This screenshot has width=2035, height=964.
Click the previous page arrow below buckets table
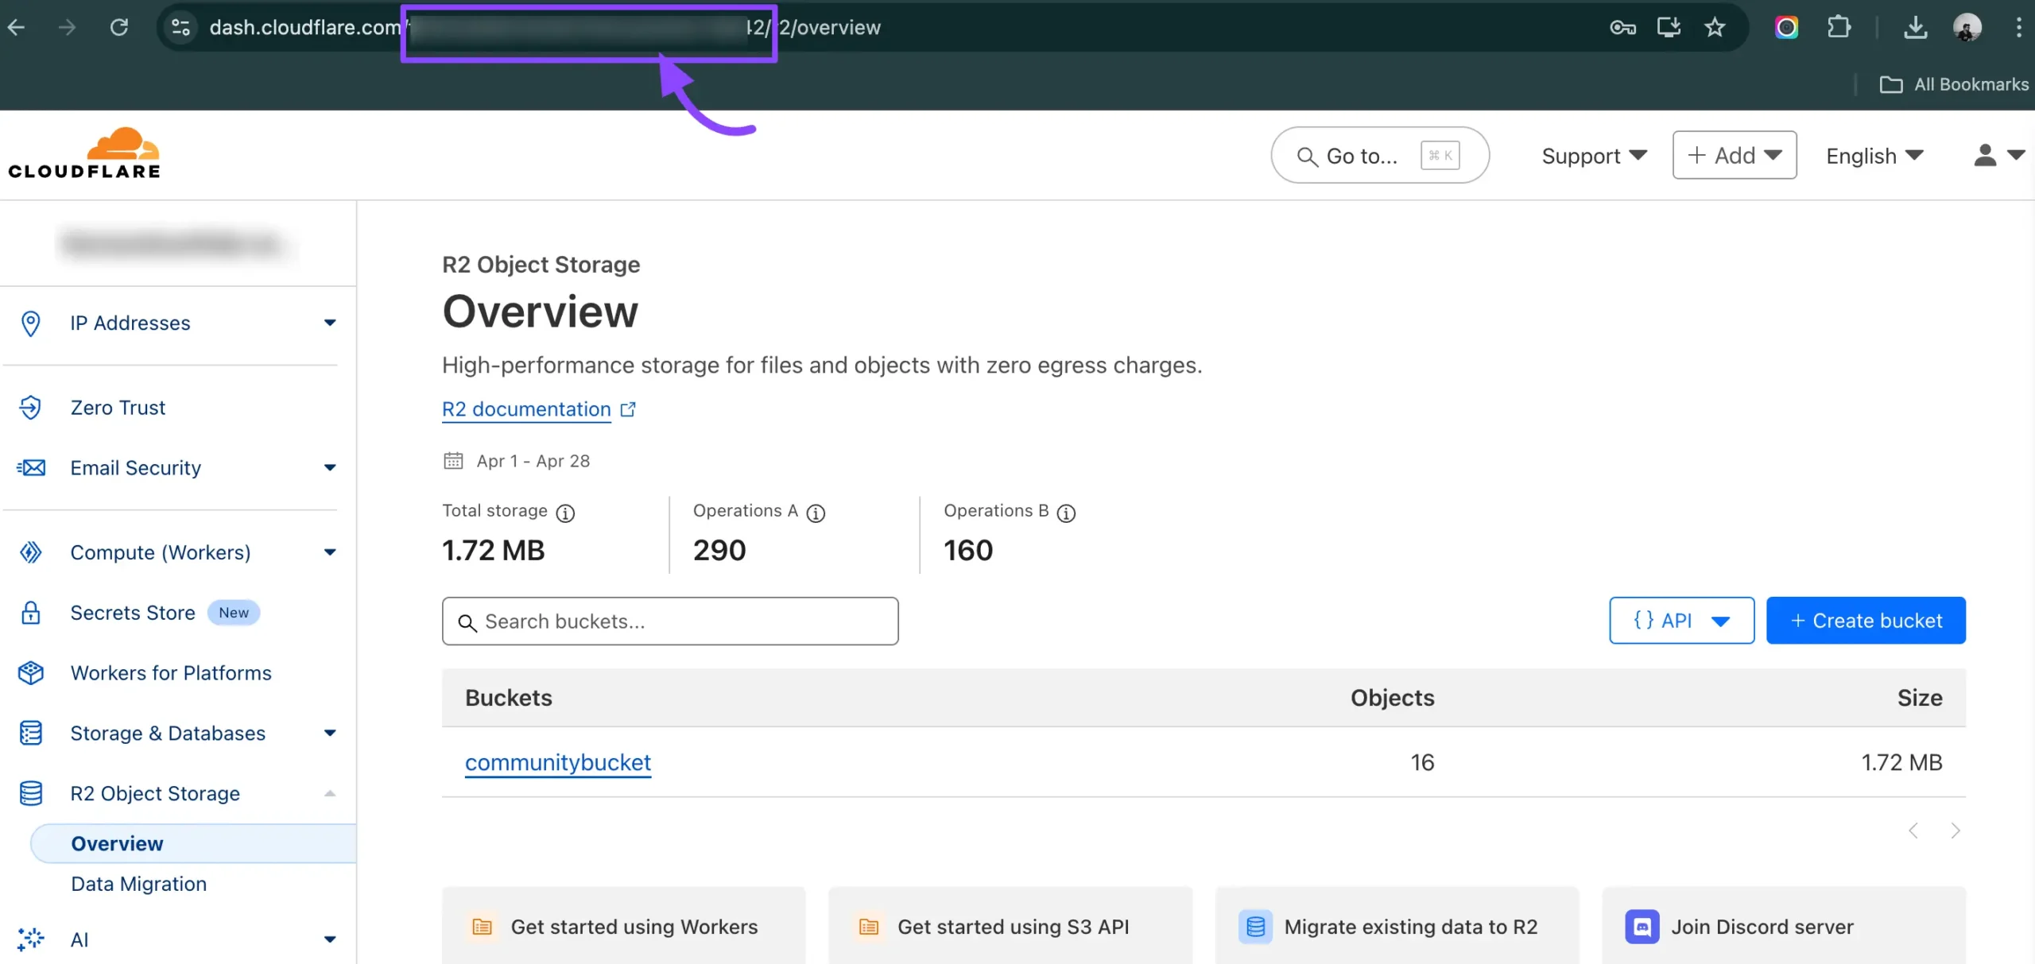1913,830
